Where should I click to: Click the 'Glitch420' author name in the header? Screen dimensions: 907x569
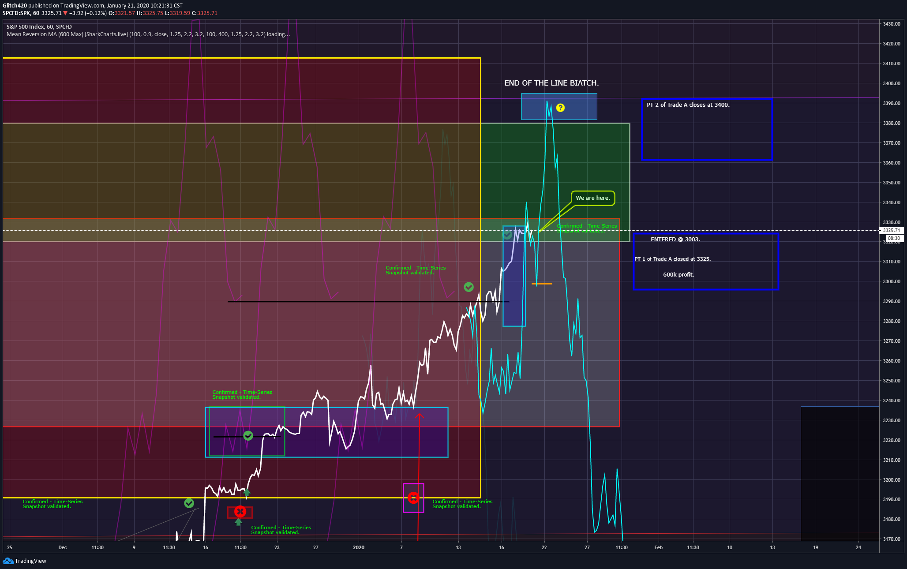coord(15,6)
